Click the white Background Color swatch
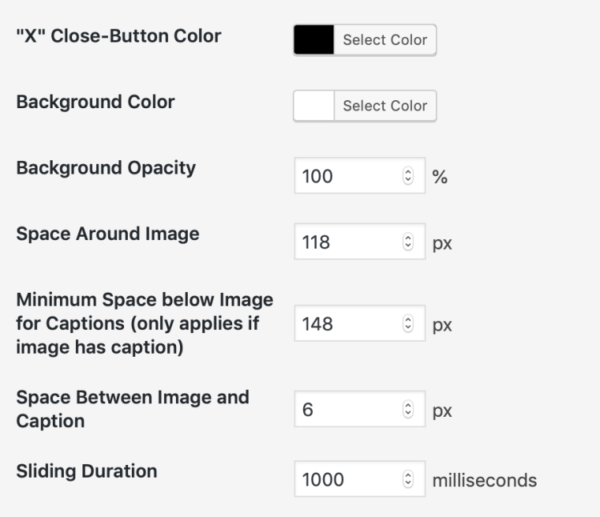This screenshot has height=517, width=600. tap(313, 106)
